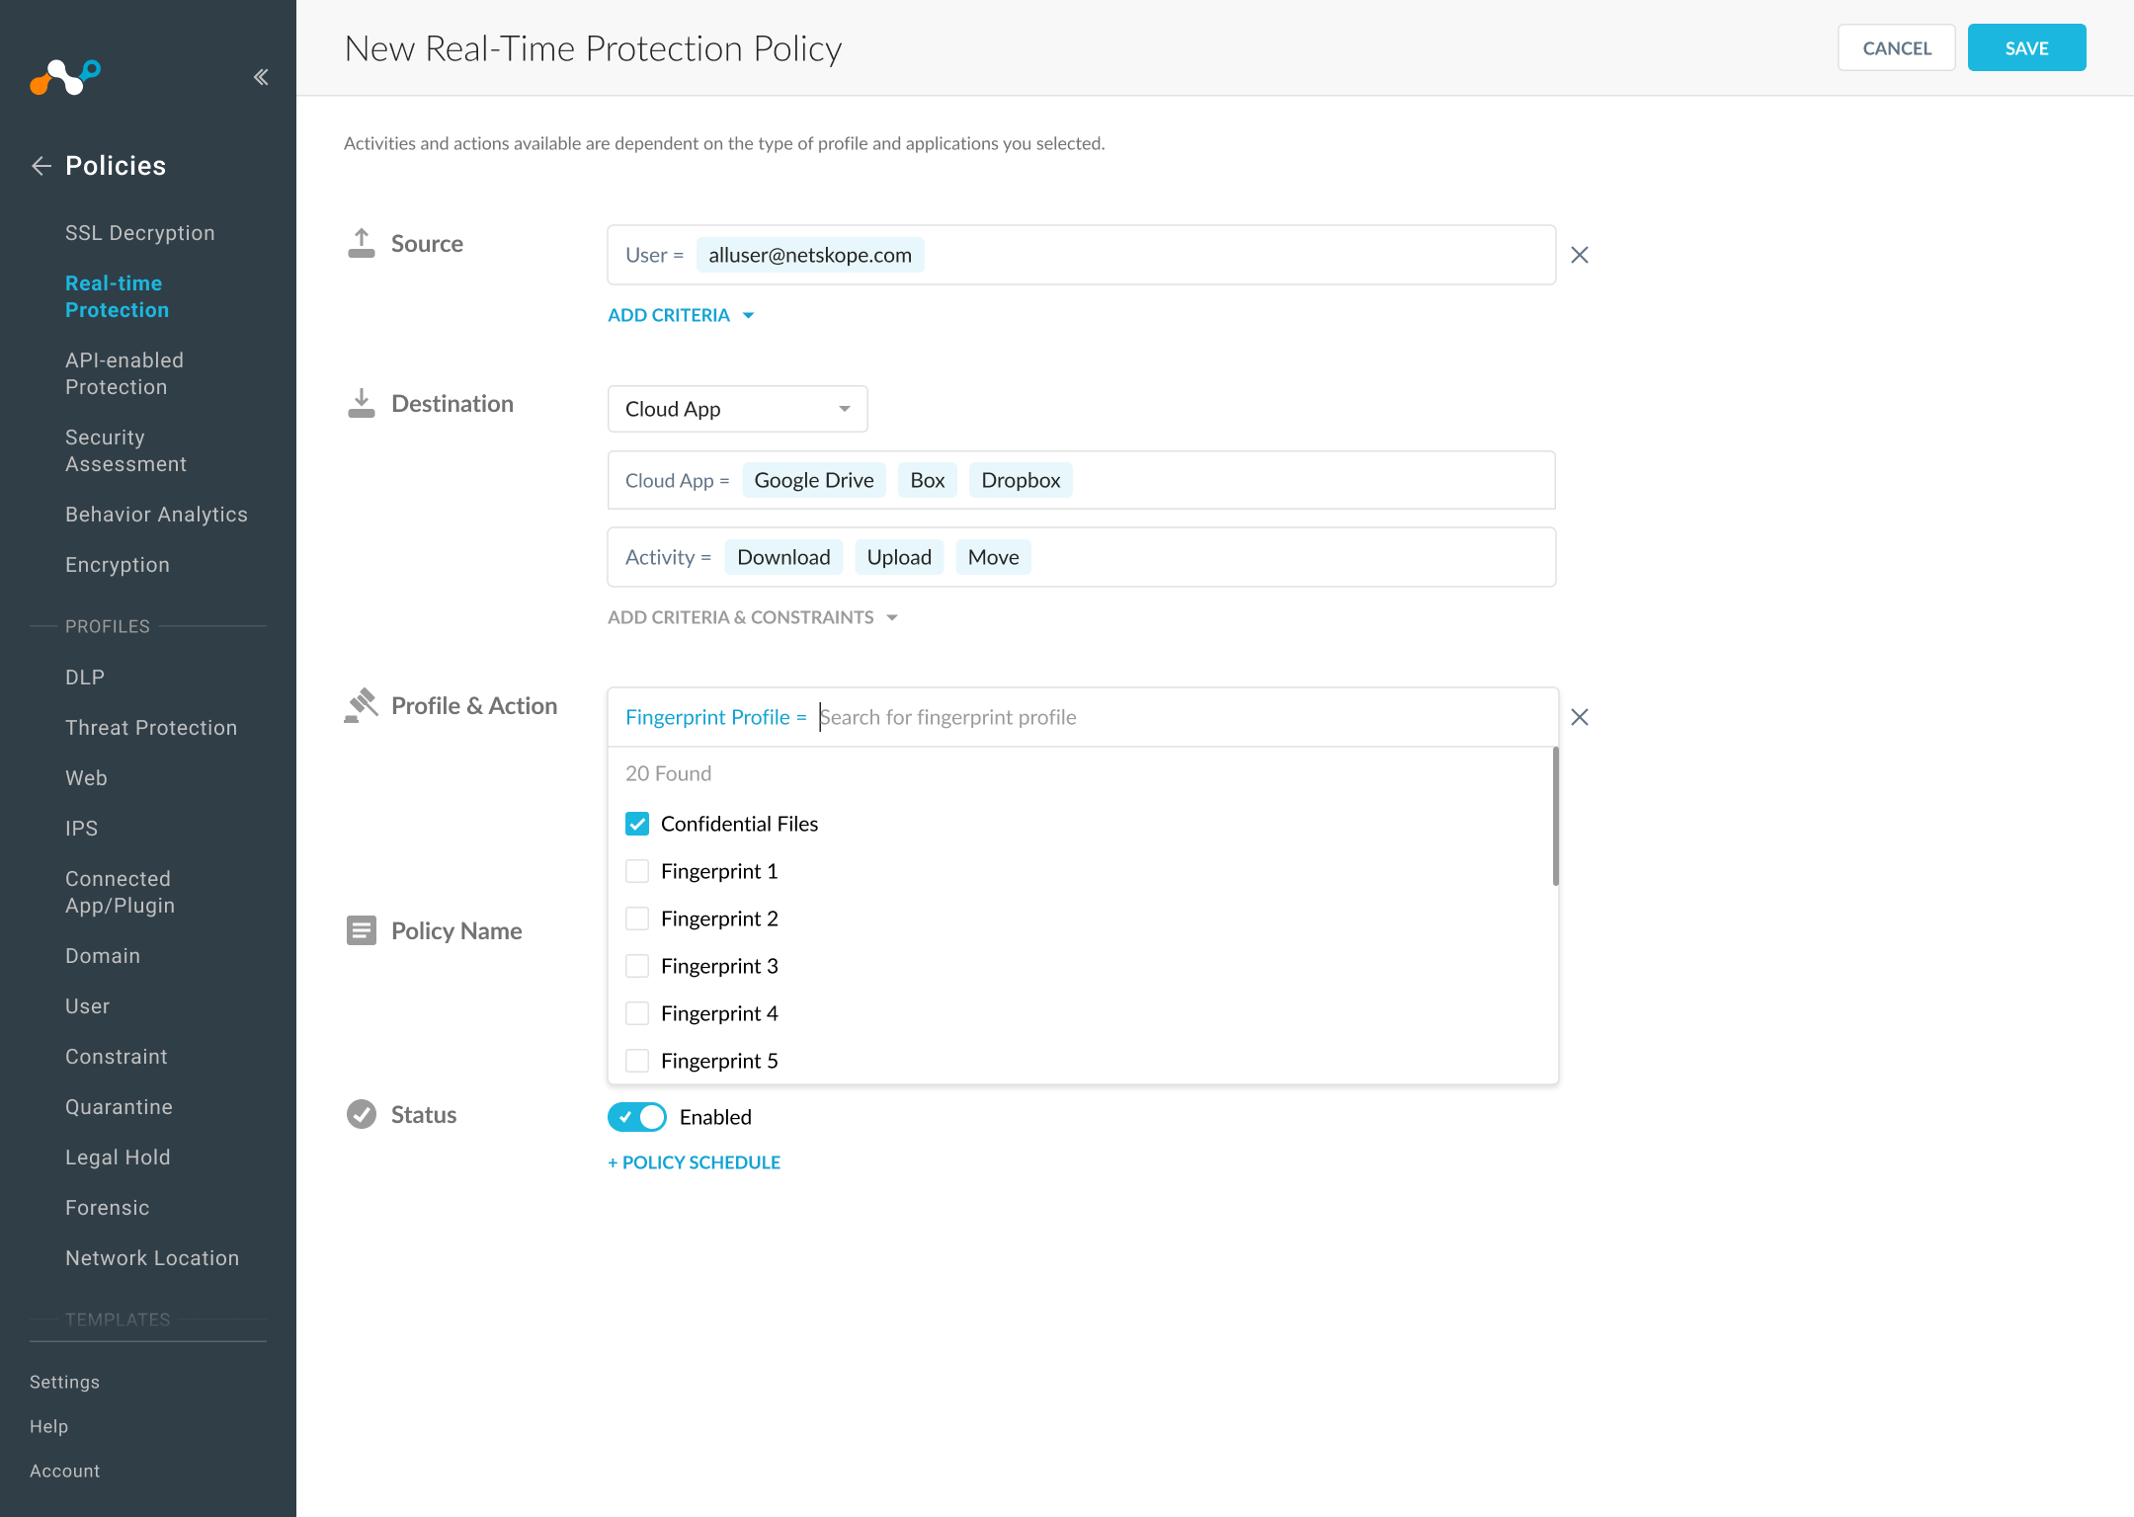Click the Source upload icon
The height and width of the screenshot is (1517, 2134).
tap(362, 243)
